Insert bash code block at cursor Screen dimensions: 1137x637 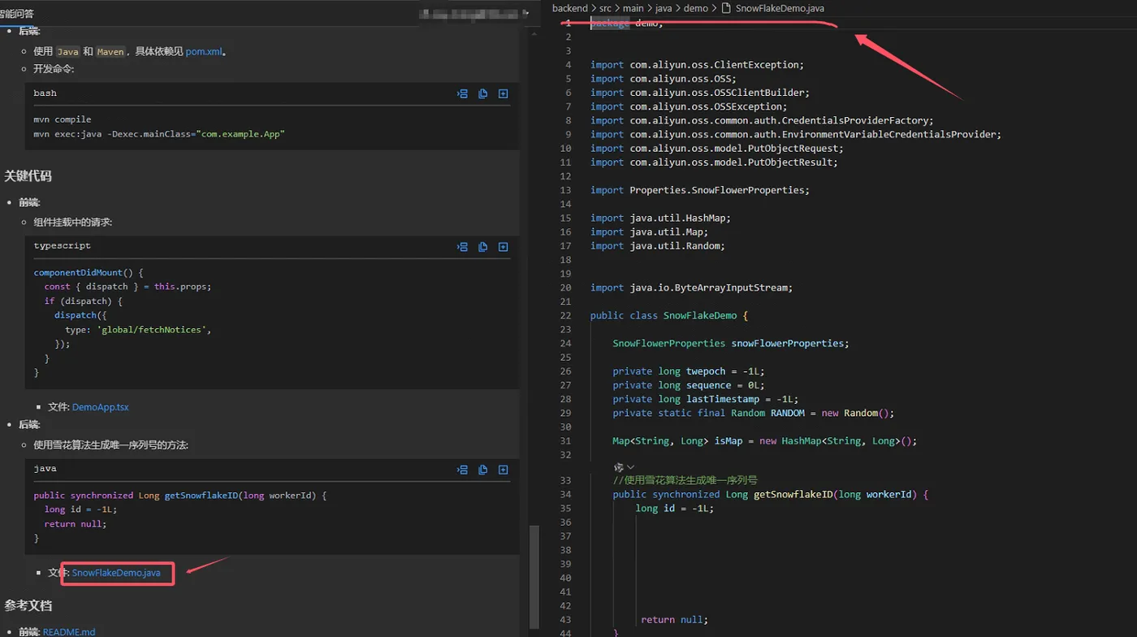click(462, 93)
